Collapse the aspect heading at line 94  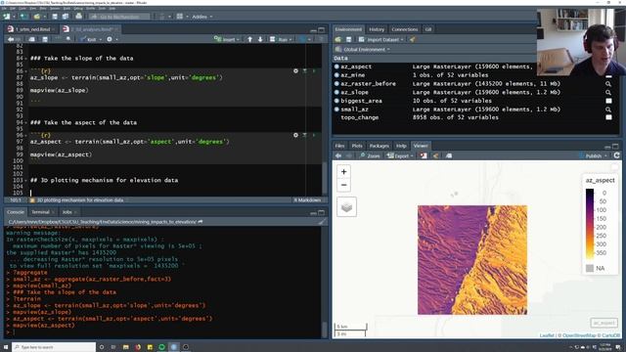(26, 123)
